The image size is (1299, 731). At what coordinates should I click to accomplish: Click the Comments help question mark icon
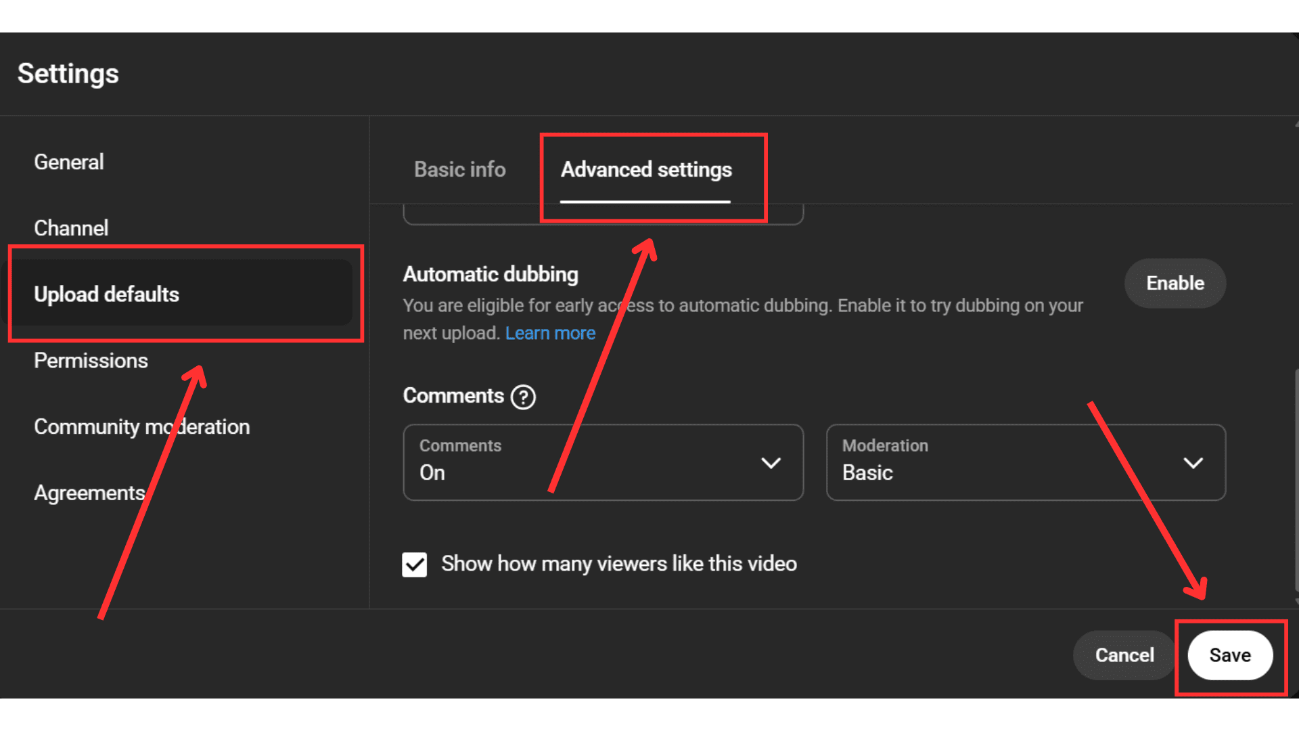523,397
